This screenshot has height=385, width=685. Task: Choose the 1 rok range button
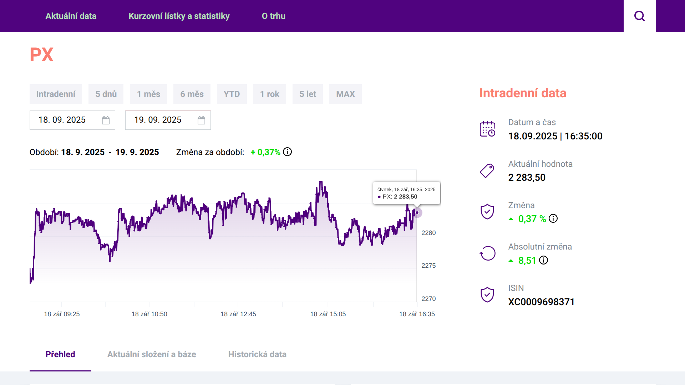(x=270, y=94)
